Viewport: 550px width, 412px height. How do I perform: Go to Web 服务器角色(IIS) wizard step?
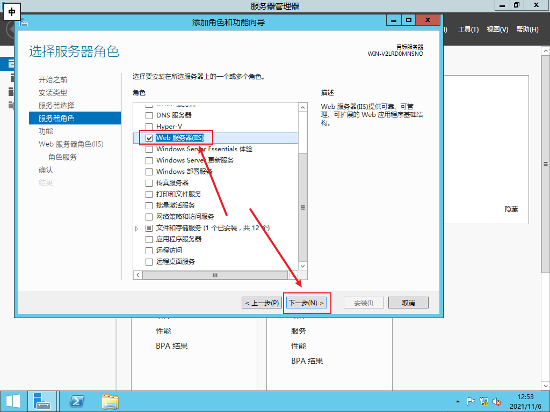click(x=71, y=144)
